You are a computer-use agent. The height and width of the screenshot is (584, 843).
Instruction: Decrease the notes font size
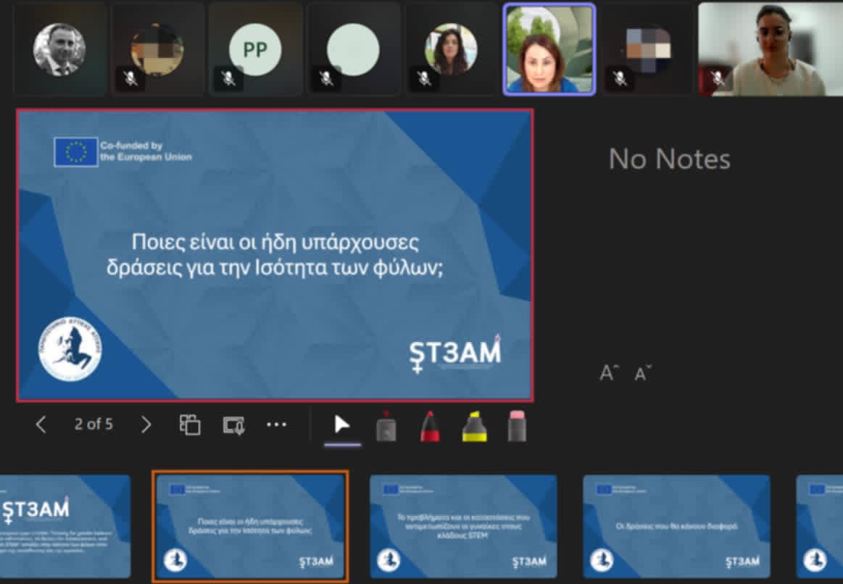(642, 373)
